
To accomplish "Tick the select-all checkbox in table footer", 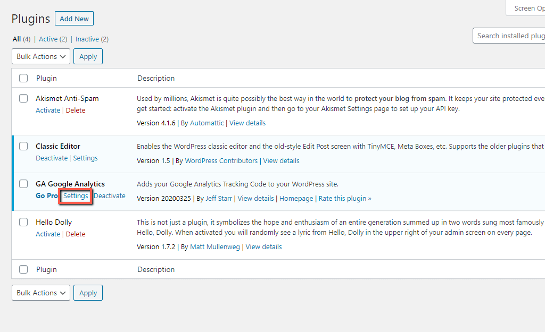I will (x=23, y=269).
